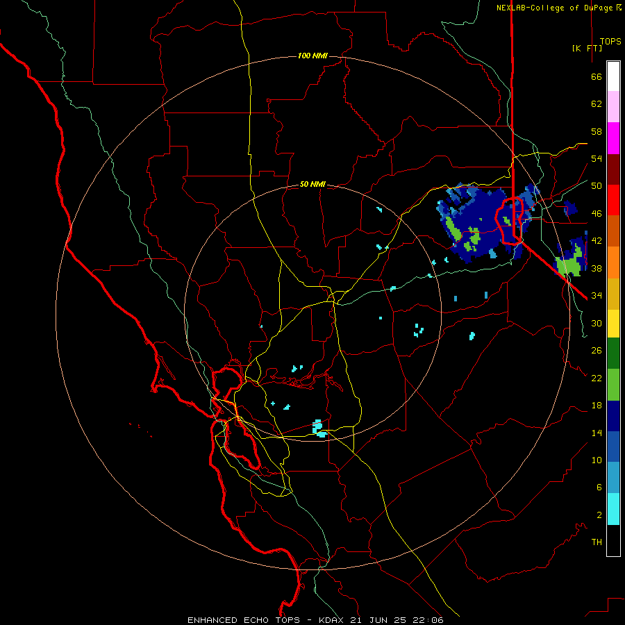The width and height of the screenshot is (625, 625).
Task: Click the '58' scale label
Action: click(x=597, y=131)
